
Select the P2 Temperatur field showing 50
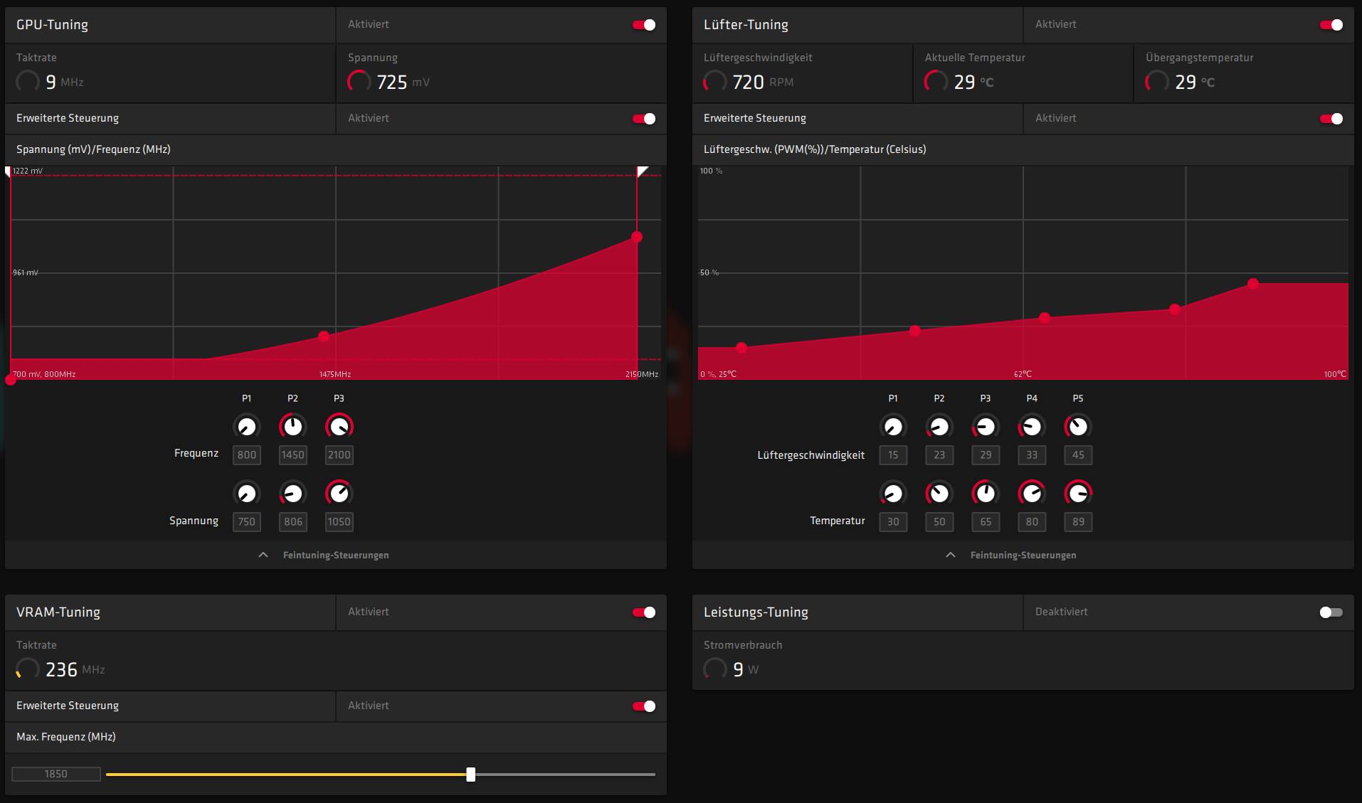939,522
